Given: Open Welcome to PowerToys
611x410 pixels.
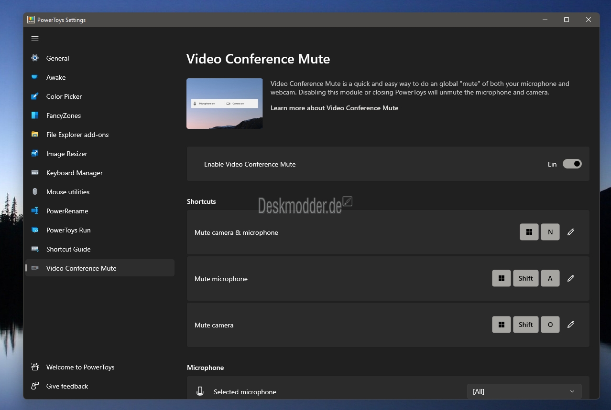Looking at the screenshot, I should click(80, 367).
